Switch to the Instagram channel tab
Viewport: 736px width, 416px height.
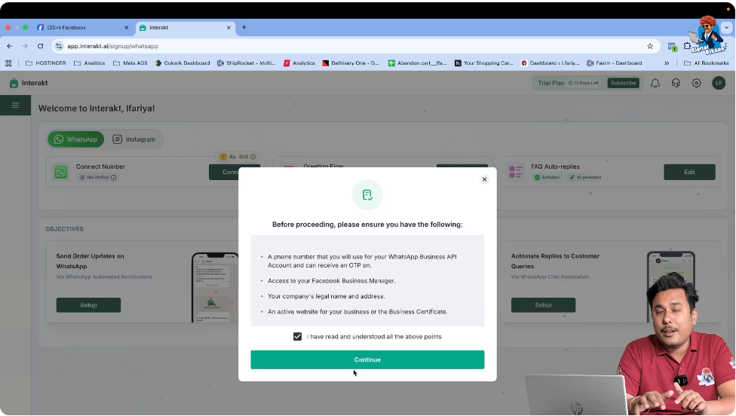coord(133,139)
